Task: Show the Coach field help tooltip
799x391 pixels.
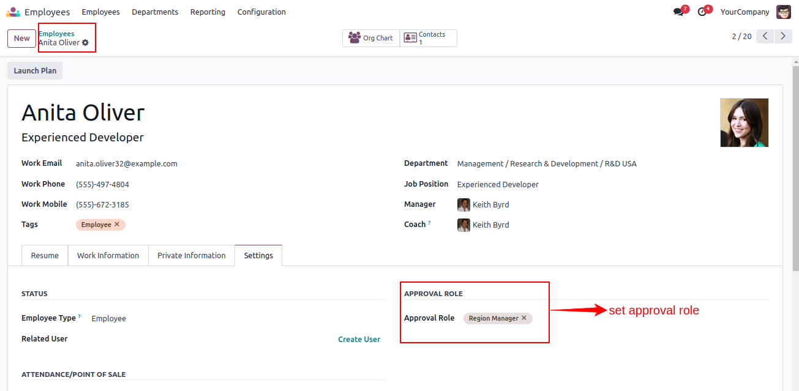Action: pos(429,223)
